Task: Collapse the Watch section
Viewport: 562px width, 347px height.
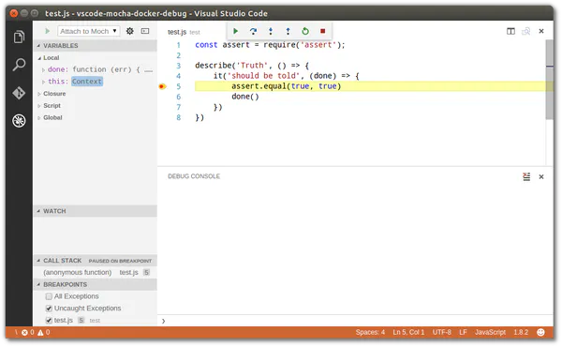Action: pos(38,211)
